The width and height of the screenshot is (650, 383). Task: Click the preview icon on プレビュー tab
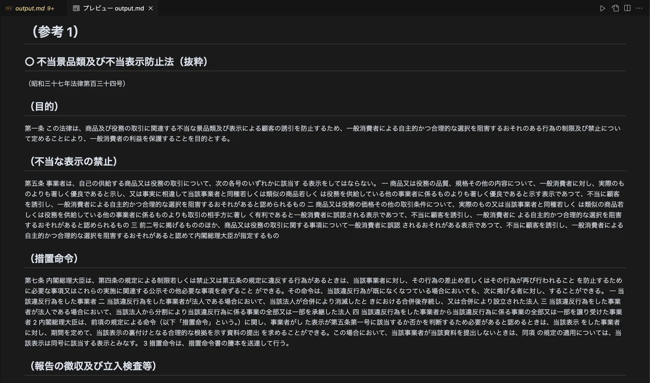(x=76, y=8)
